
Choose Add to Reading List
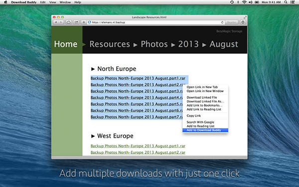pyautogui.click(x=205, y=126)
